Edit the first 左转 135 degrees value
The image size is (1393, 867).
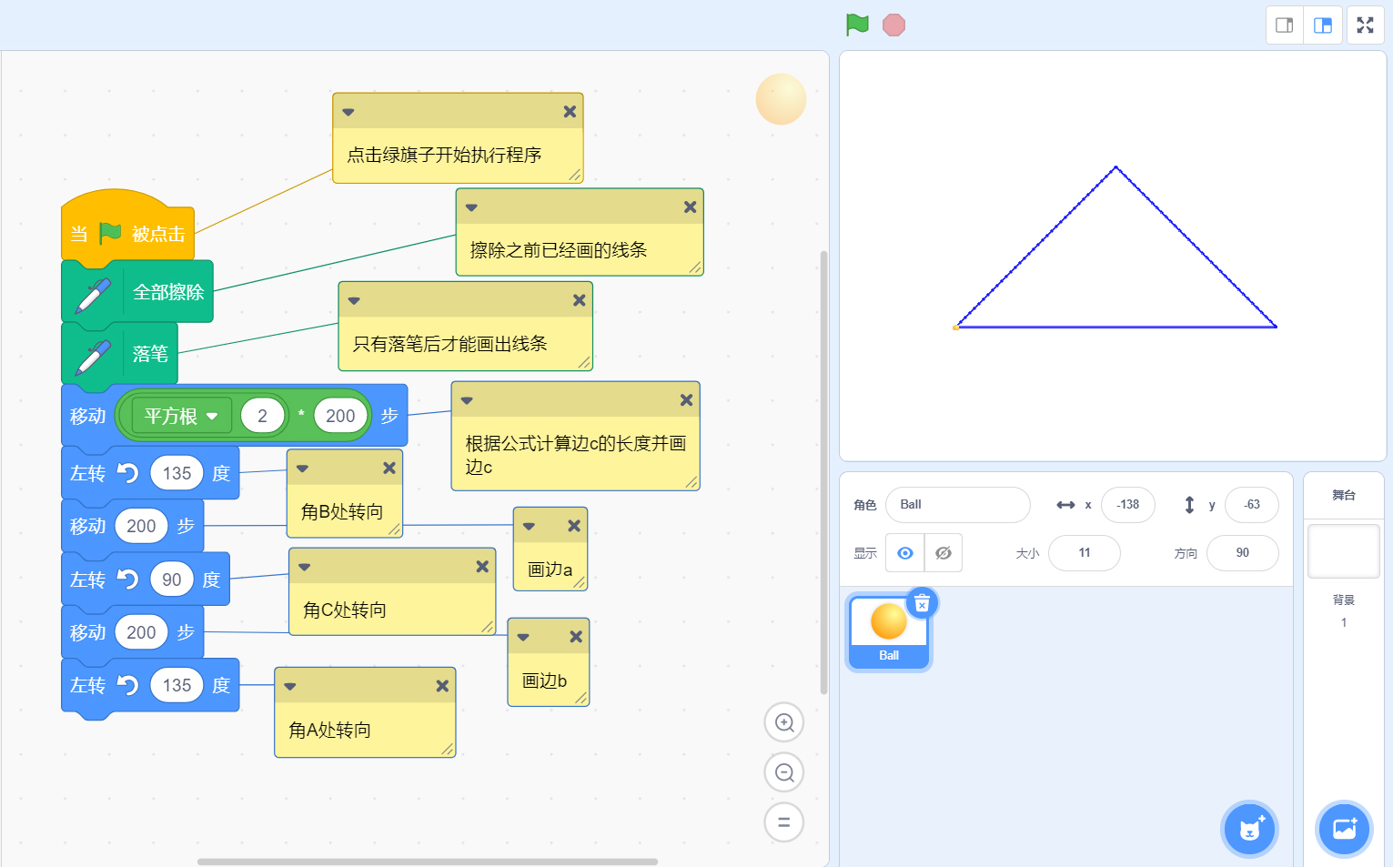177,473
